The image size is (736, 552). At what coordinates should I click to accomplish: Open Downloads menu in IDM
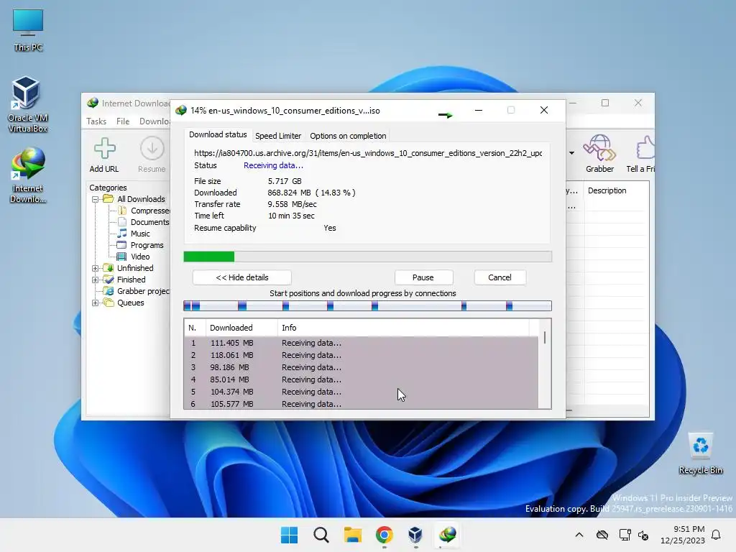(x=155, y=121)
